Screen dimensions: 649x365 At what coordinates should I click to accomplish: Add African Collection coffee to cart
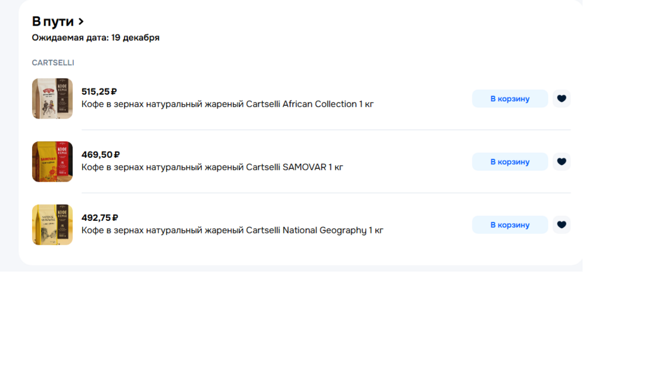[x=510, y=99]
